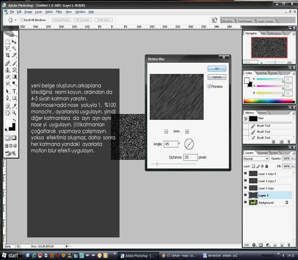The height and width of the screenshot is (260, 298).
Task: Click the color spectrum ramp
Action: [269, 101]
